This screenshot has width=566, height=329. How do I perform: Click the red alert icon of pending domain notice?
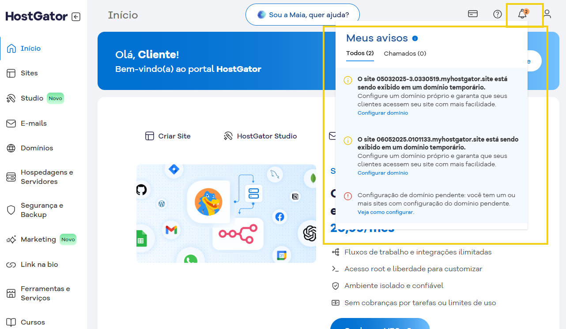[x=348, y=196]
